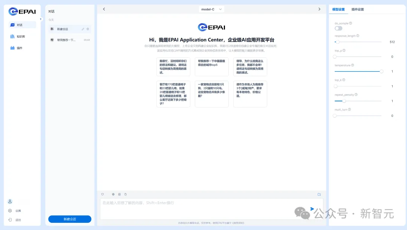Click the 09:44 timestamp on the conversation
The height and width of the screenshot is (230, 407).
(87, 40)
